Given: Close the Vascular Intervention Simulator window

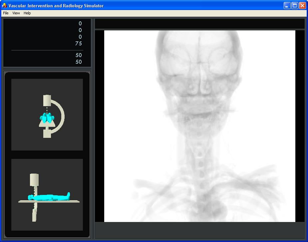Looking at the screenshot, I should point(302,6).
